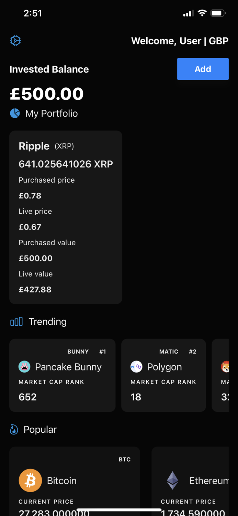Select the My Portfolio heading

click(x=51, y=113)
